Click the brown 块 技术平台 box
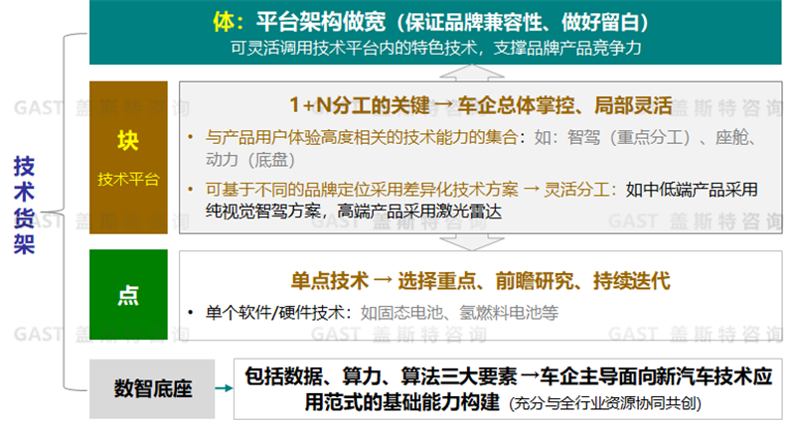This screenshot has height=426, width=795. point(127,157)
